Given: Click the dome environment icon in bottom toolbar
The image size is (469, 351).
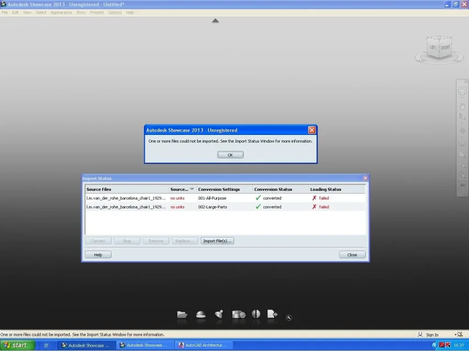Looking at the screenshot, I should (x=200, y=315).
